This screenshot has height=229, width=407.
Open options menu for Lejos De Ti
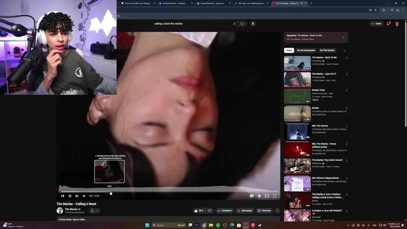coord(347,74)
